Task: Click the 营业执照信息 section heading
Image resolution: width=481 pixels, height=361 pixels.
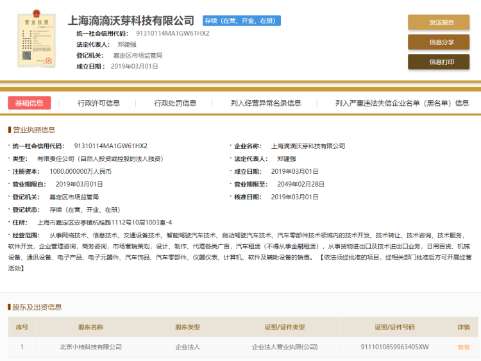Action: coord(34,130)
